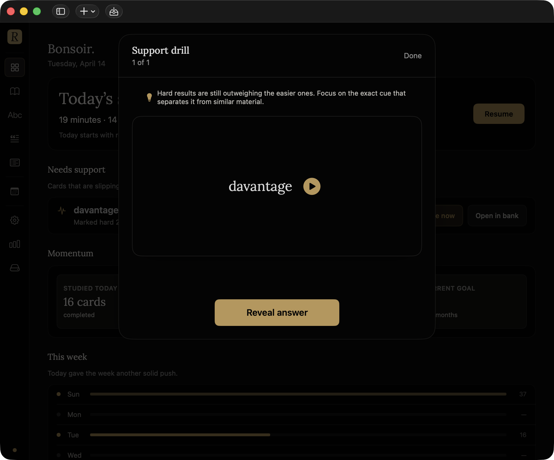Open the text passage sidebar icon

coord(15,163)
